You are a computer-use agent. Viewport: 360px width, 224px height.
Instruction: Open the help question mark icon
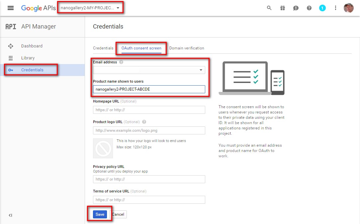click(x=309, y=8)
